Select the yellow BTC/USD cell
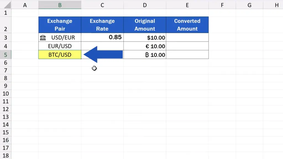This screenshot has width=283, height=159. click(60, 55)
